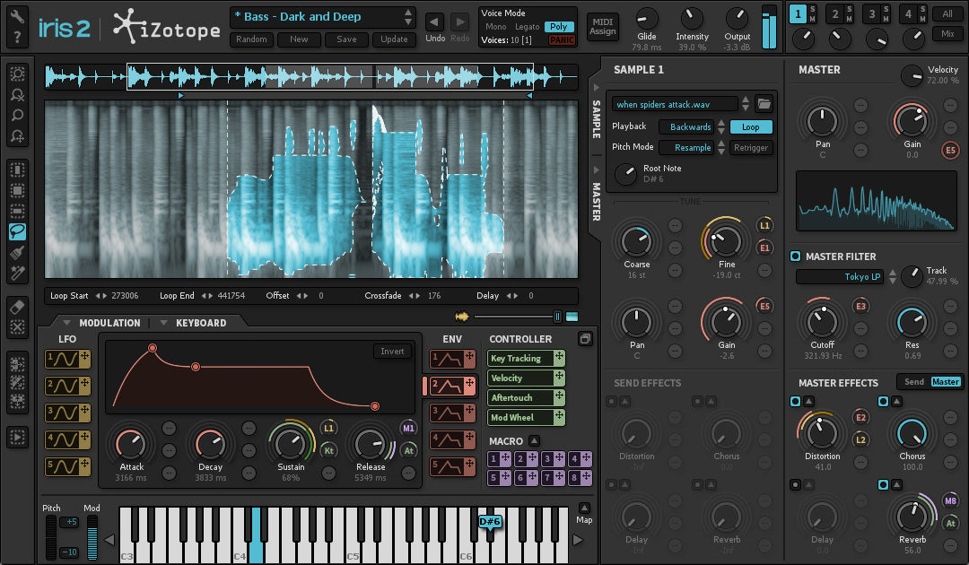Screen dimensions: 969x565
Task: Click the Random preset button
Action: [x=251, y=39]
